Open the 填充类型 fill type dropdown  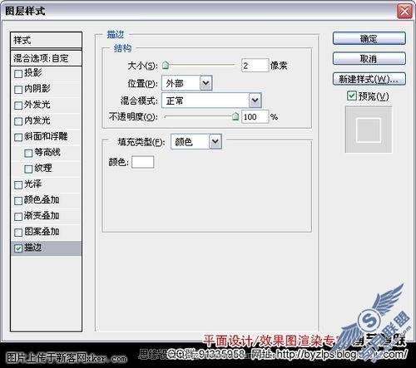(215, 142)
